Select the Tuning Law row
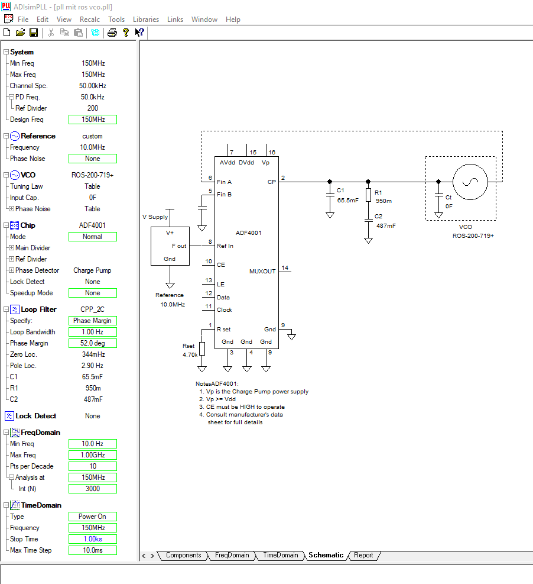The width and height of the screenshot is (533, 584). [61, 186]
